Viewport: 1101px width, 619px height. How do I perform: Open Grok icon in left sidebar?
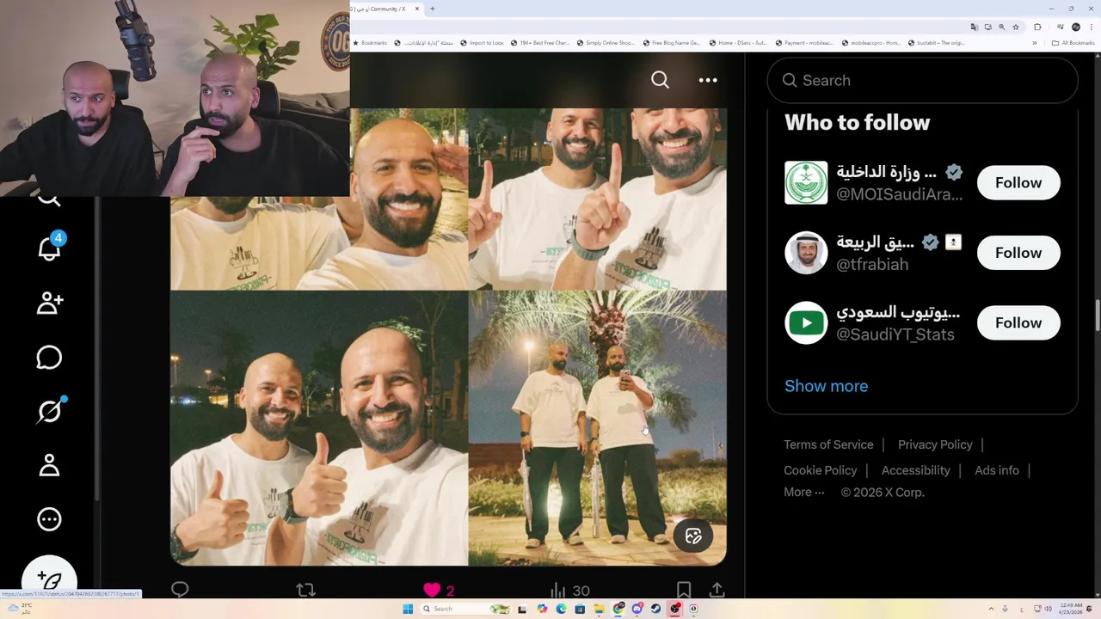click(50, 411)
